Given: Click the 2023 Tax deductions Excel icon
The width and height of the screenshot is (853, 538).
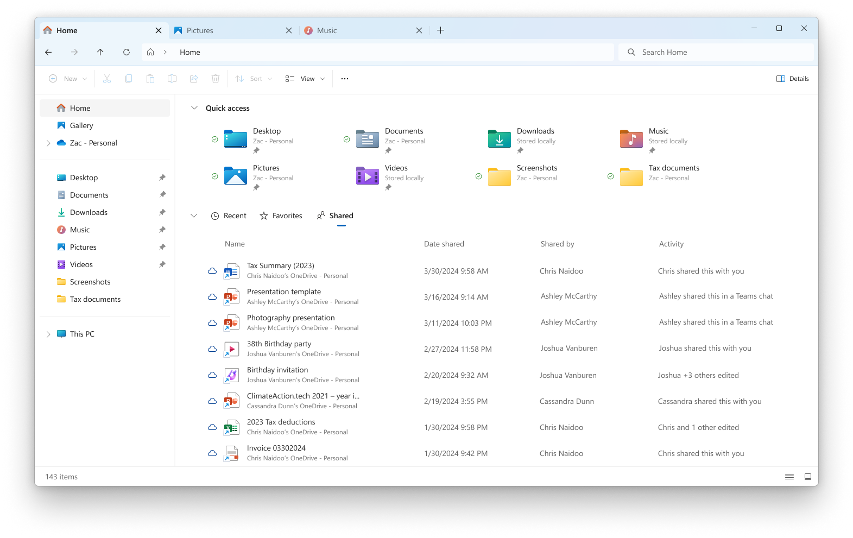Looking at the screenshot, I should pos(231,427).
